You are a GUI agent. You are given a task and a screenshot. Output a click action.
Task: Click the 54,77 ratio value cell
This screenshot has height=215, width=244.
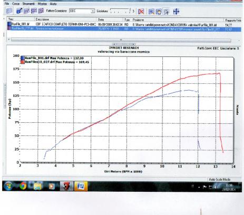pyautogui.click(x=229, y=25)
